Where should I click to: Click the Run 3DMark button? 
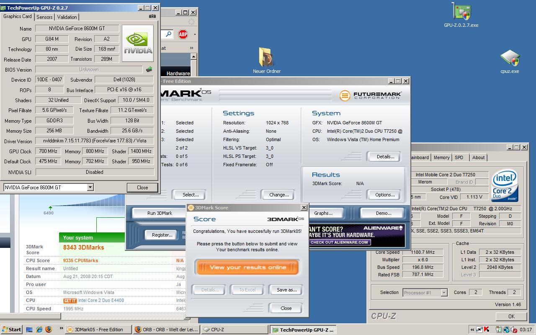pyautogui.click(x=160, y=213)
